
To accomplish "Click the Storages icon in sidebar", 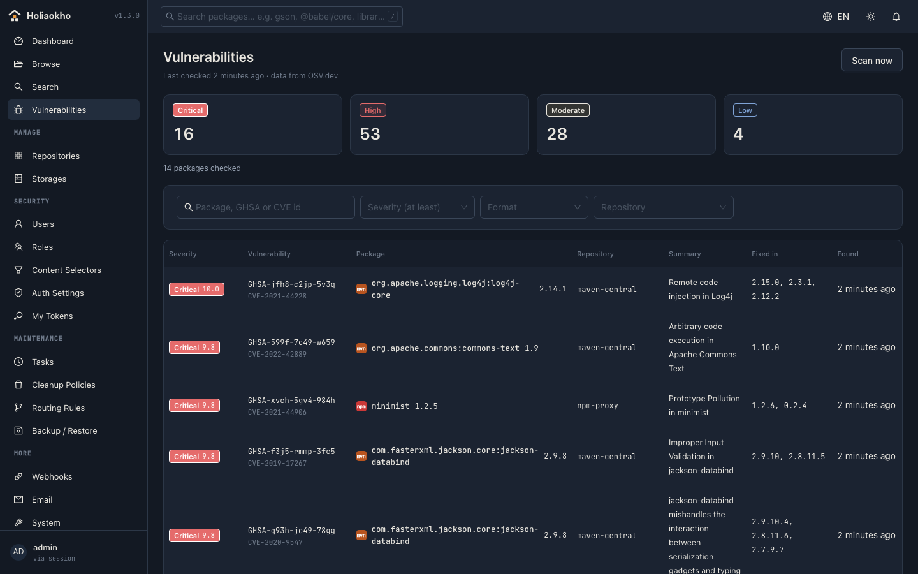I will [18, 179].
